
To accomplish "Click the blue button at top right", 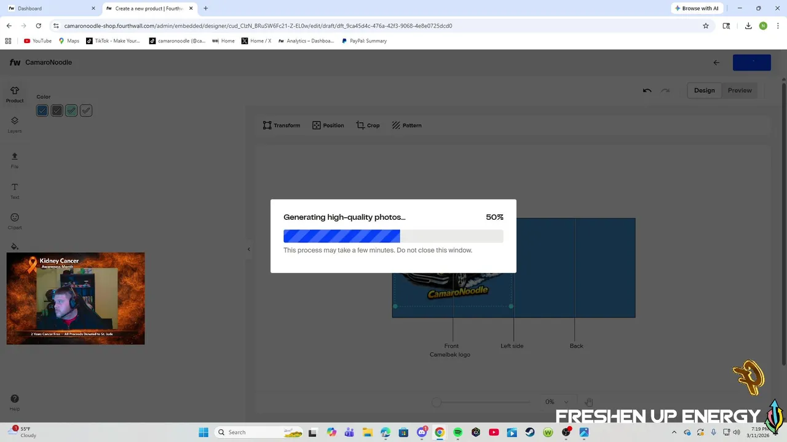I will (752, 63).
